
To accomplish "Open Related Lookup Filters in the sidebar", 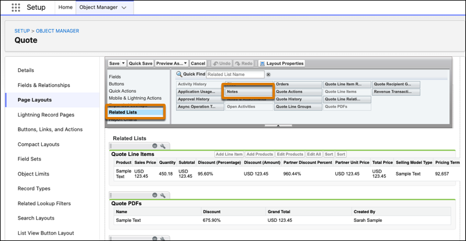I will point(44,203).
